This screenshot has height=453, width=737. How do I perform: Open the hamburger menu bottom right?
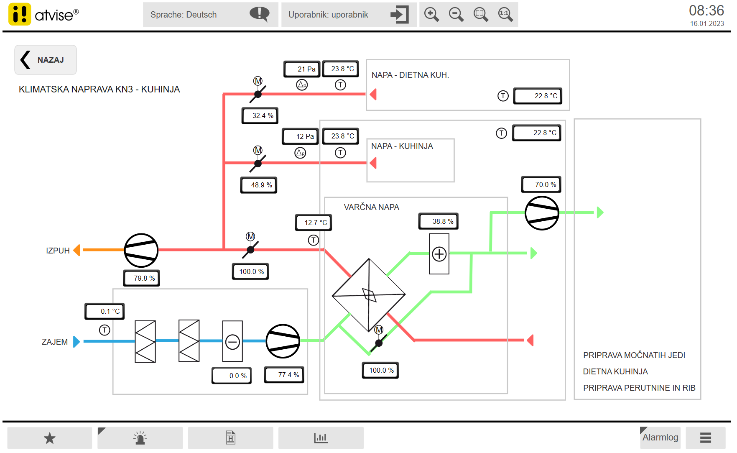[705, 438]
